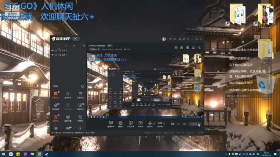Open the 主播任务 streamer tasks tool
280x157 pixels.
[x=80, y=95]
